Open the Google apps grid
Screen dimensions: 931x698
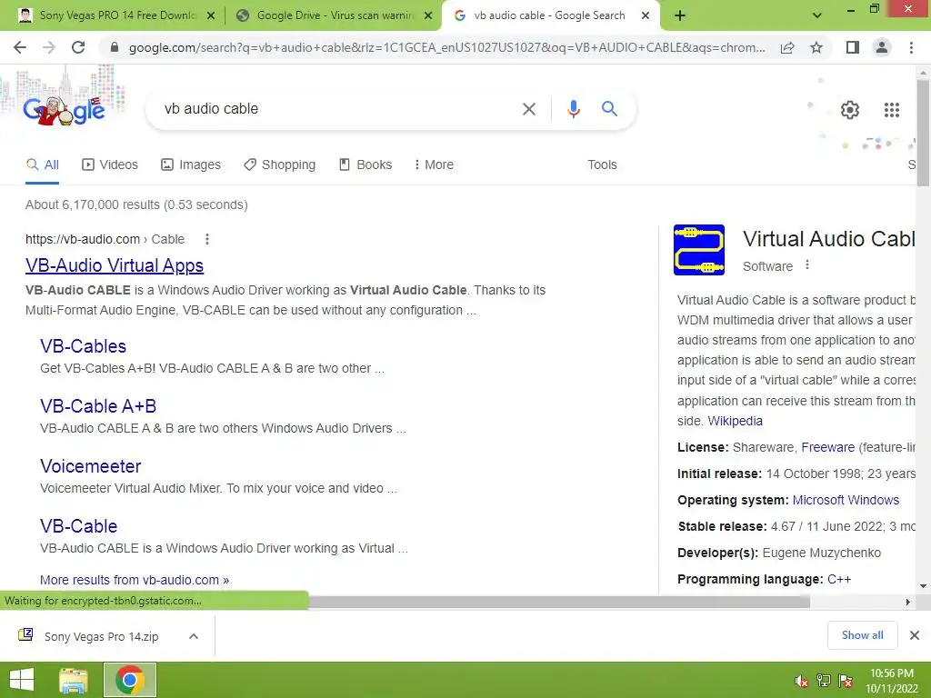click(x=892, y=110)
